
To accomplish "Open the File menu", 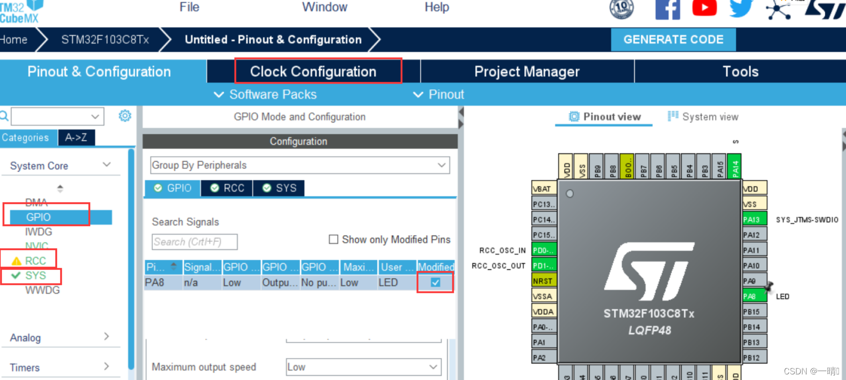I will (189, 7).
